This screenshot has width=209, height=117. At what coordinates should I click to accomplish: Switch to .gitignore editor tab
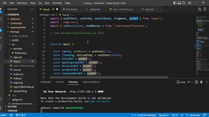click(x=95, y=9)
